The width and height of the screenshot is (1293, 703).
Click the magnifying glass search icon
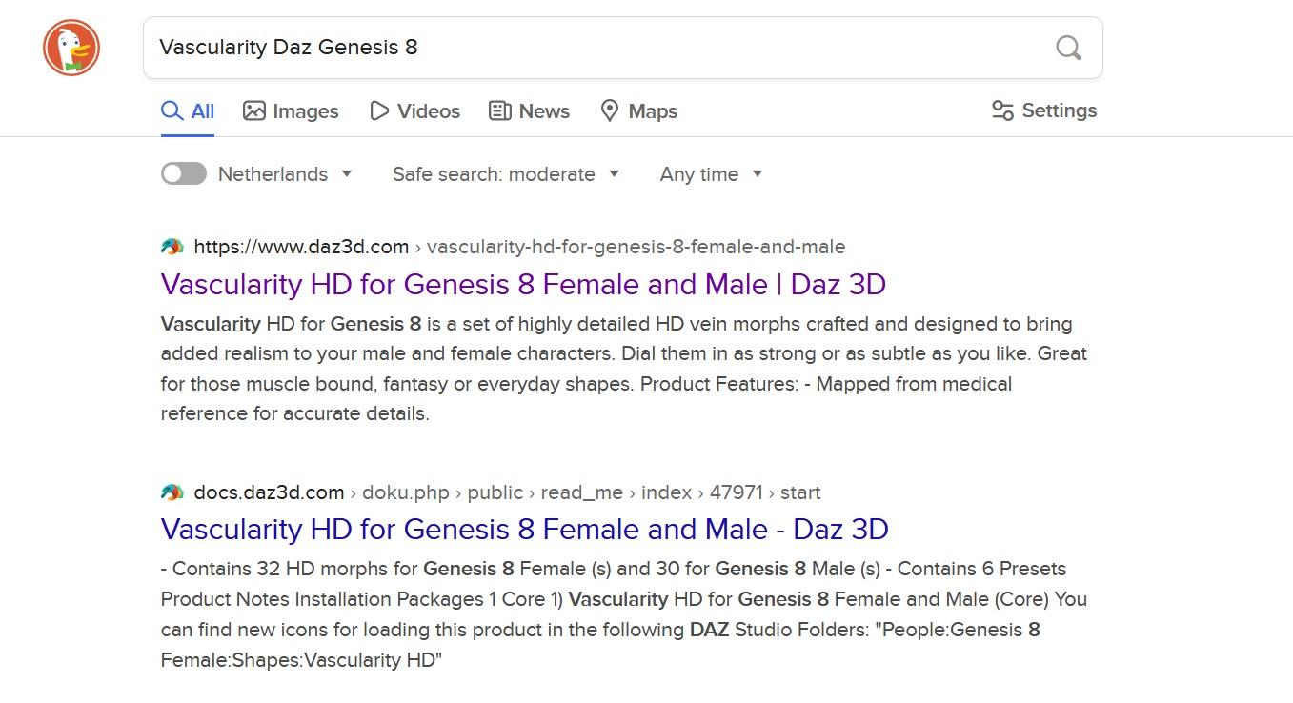click(1068, 48)
